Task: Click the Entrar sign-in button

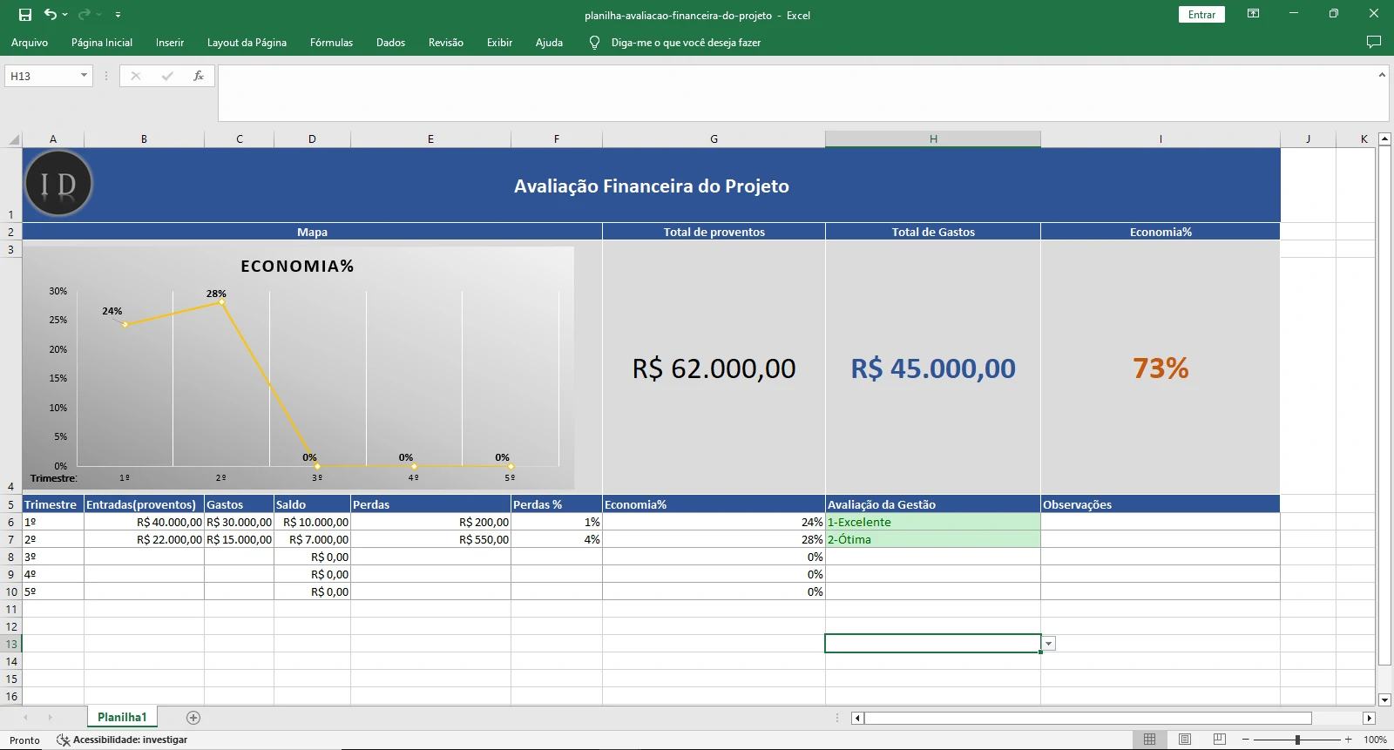Action: (x=1201, y=15)
